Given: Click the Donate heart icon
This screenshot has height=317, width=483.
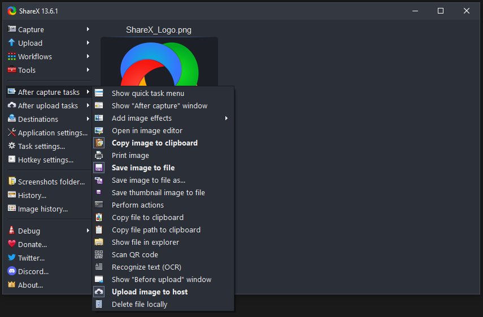Looking at the screenshot, I should [x=12, y=244].
